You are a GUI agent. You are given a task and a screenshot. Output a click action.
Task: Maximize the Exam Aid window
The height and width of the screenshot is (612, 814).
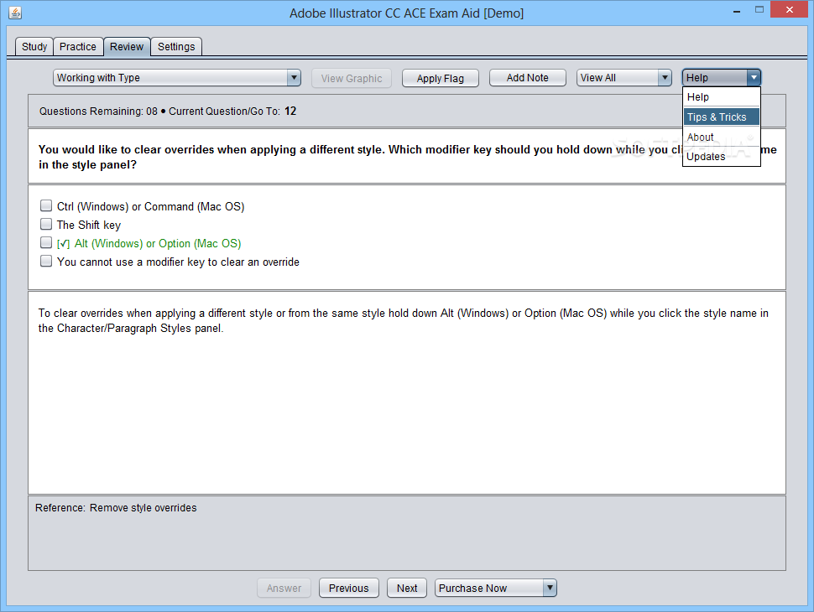(x=759, y=10)
